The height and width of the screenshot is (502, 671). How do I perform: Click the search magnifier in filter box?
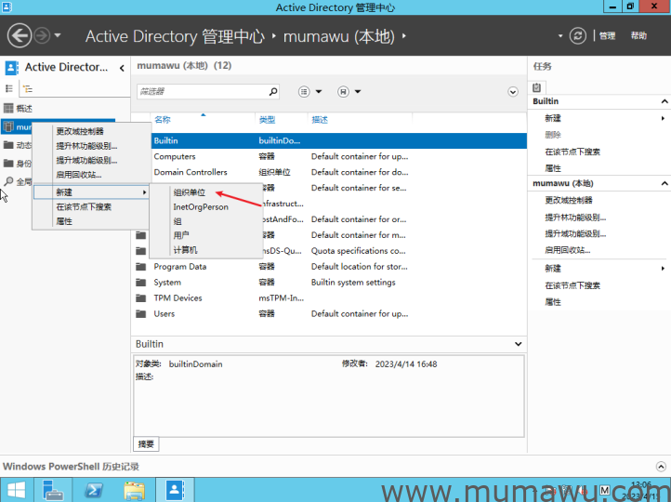pos(272,92)
